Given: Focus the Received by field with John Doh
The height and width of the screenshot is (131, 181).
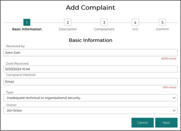Looking at the screenshot, I should pos(90,53).
